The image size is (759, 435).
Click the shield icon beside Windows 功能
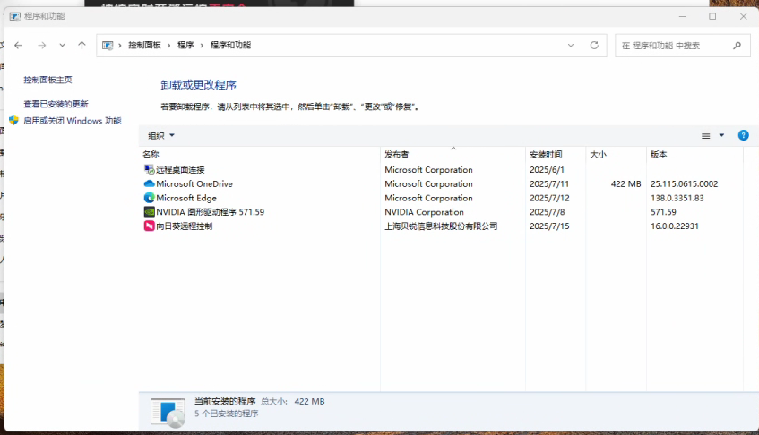[13, 120]
